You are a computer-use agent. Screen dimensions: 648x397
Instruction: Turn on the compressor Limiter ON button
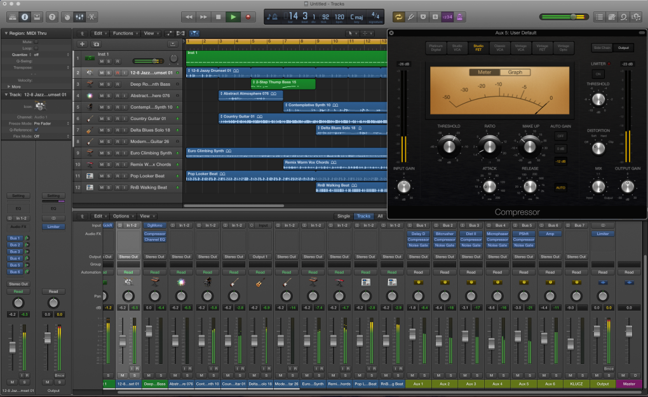tap(598, 74)
